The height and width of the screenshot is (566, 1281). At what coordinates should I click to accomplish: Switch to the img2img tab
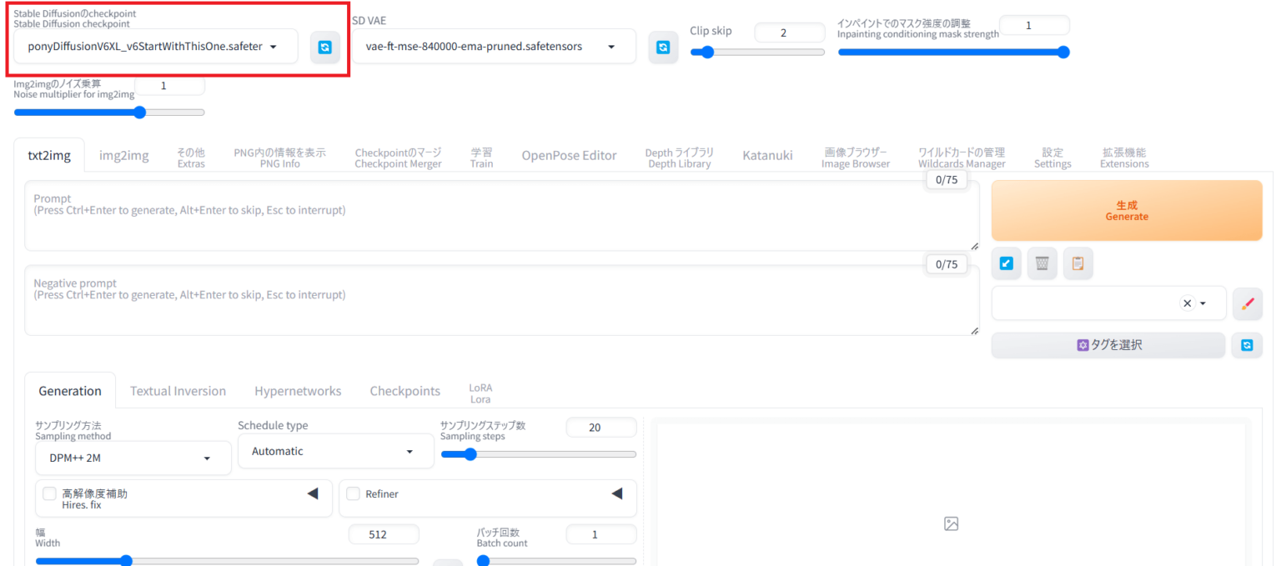tap(123, 155)
